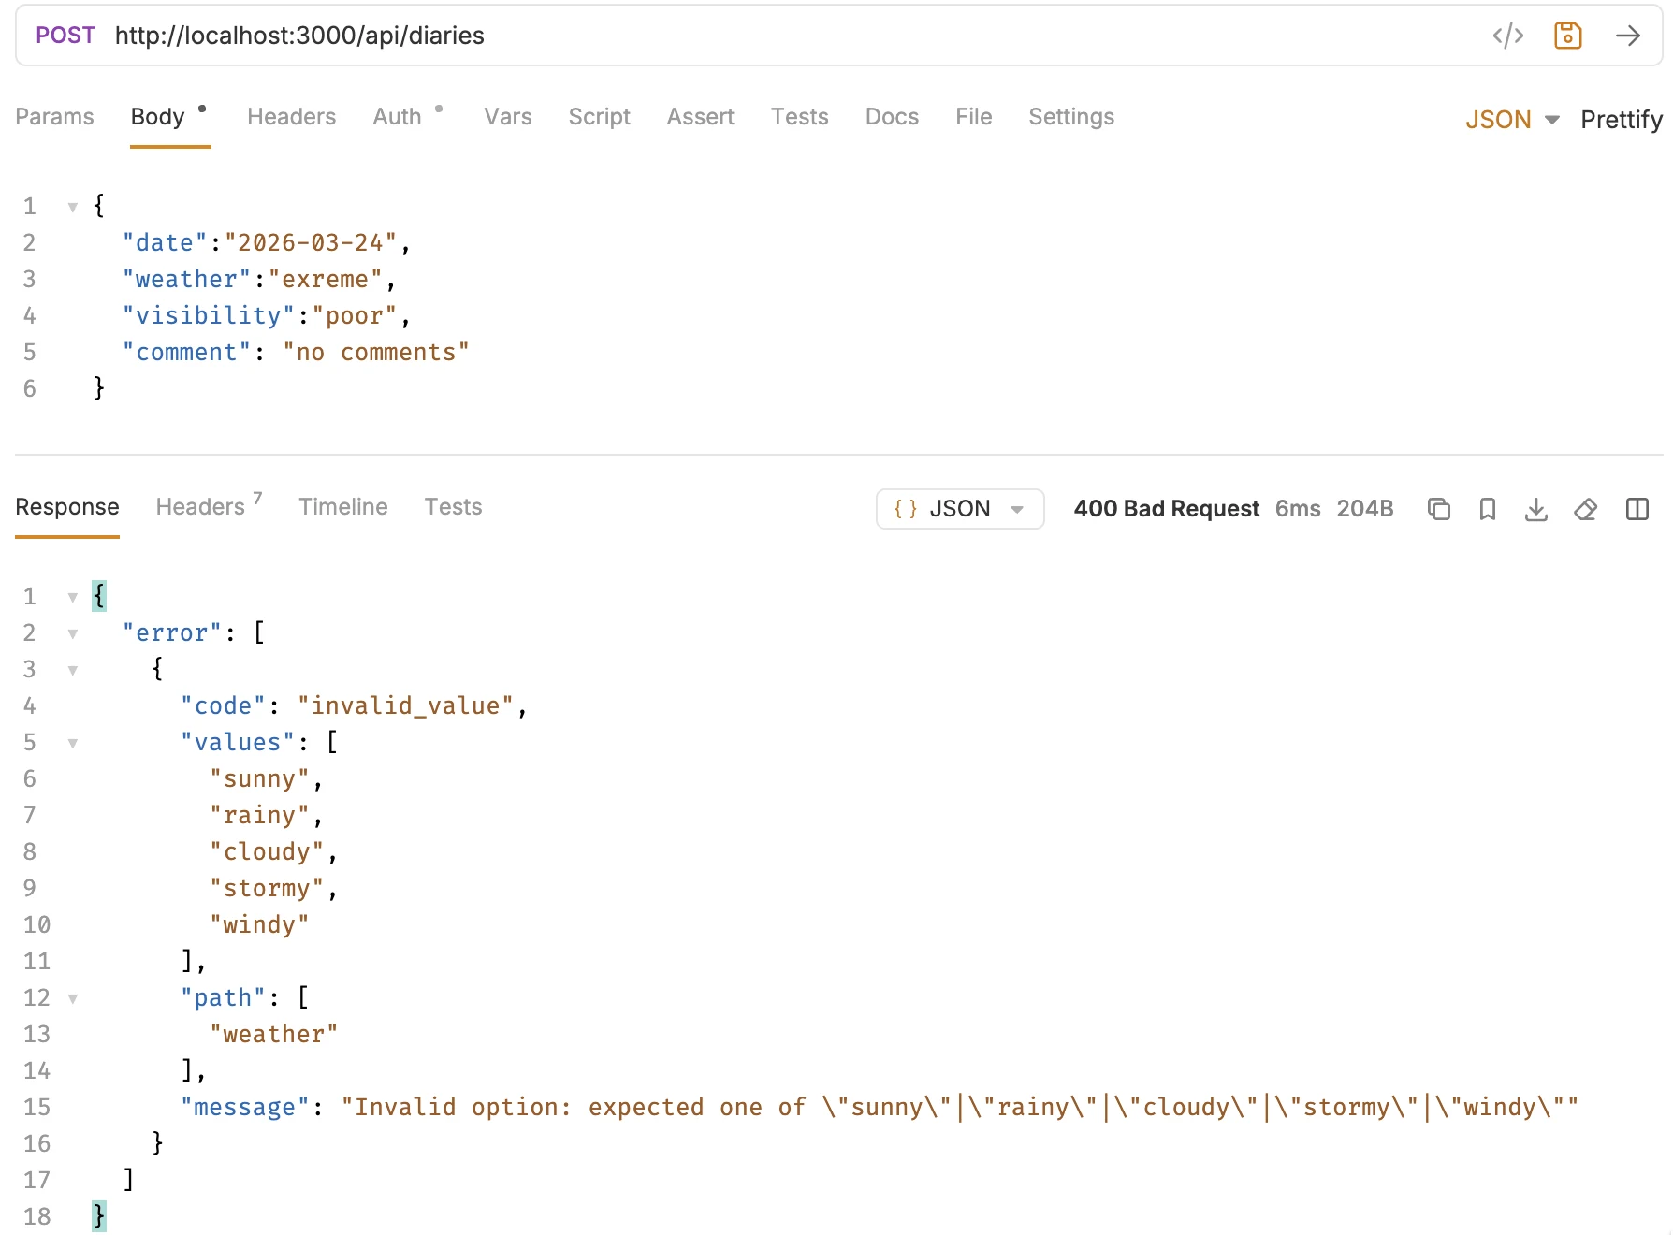Screen dimensions: 1673x1235
Task: Collapse the "path" array fold arrow
Action: (x=72, y=998)
